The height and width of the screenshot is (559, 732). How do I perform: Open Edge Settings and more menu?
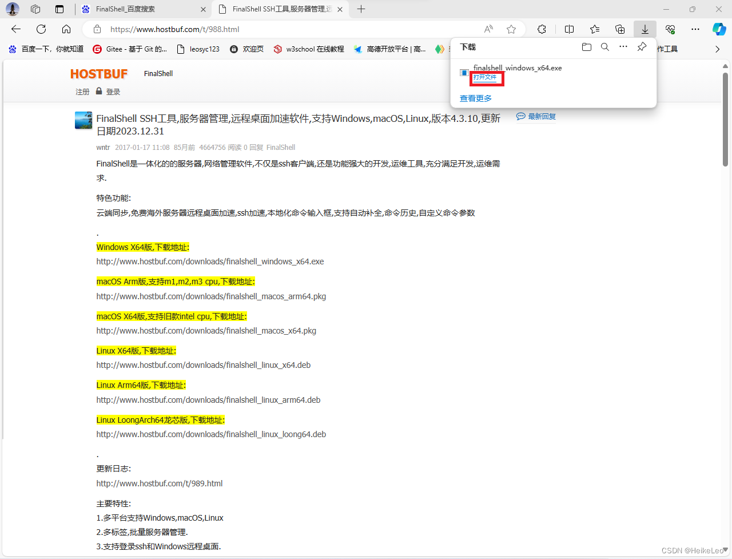click(x=695, y=29)
